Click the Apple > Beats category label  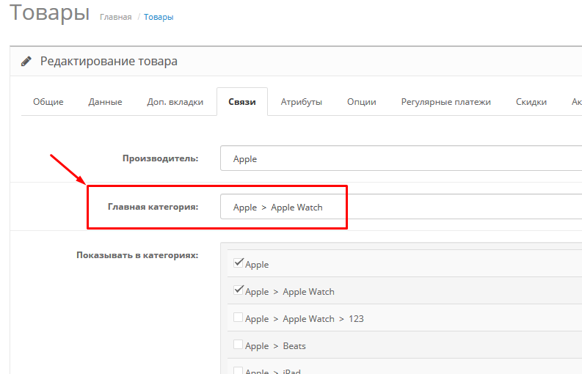[275, 346]
